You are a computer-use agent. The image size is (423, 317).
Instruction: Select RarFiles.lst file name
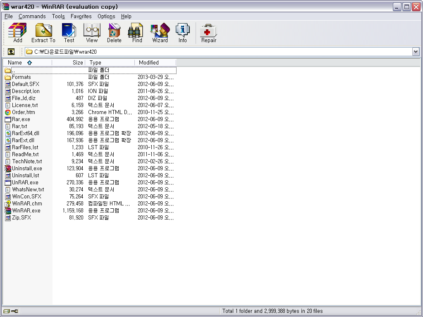[25, 148]
